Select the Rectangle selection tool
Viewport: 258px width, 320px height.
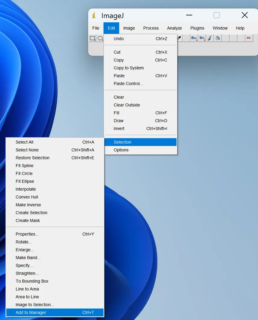(93, 38)
